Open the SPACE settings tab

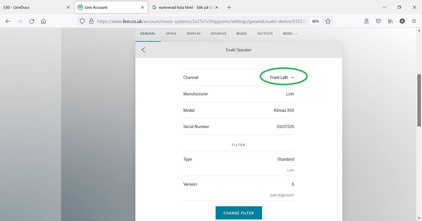pos(171,34)
